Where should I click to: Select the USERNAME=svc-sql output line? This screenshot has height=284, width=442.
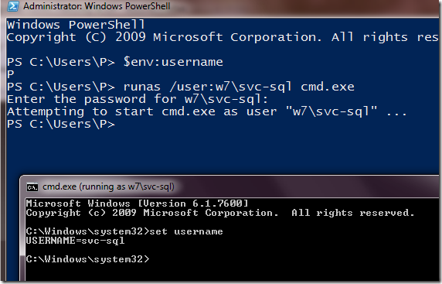click(75, 241)
